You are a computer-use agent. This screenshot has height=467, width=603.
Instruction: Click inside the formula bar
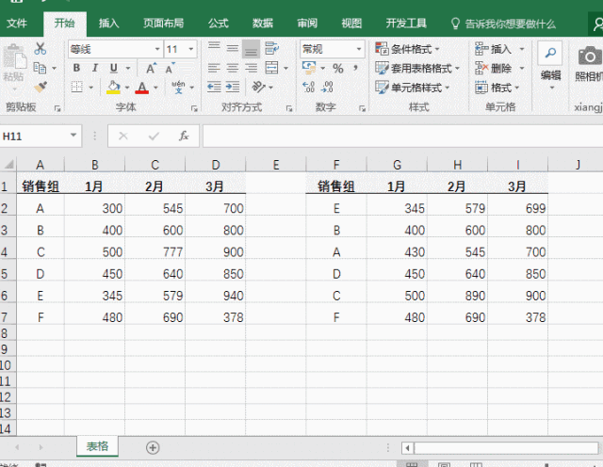402,136
